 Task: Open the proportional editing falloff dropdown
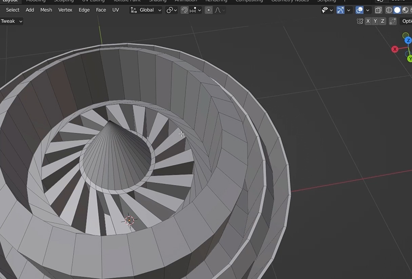218,10
